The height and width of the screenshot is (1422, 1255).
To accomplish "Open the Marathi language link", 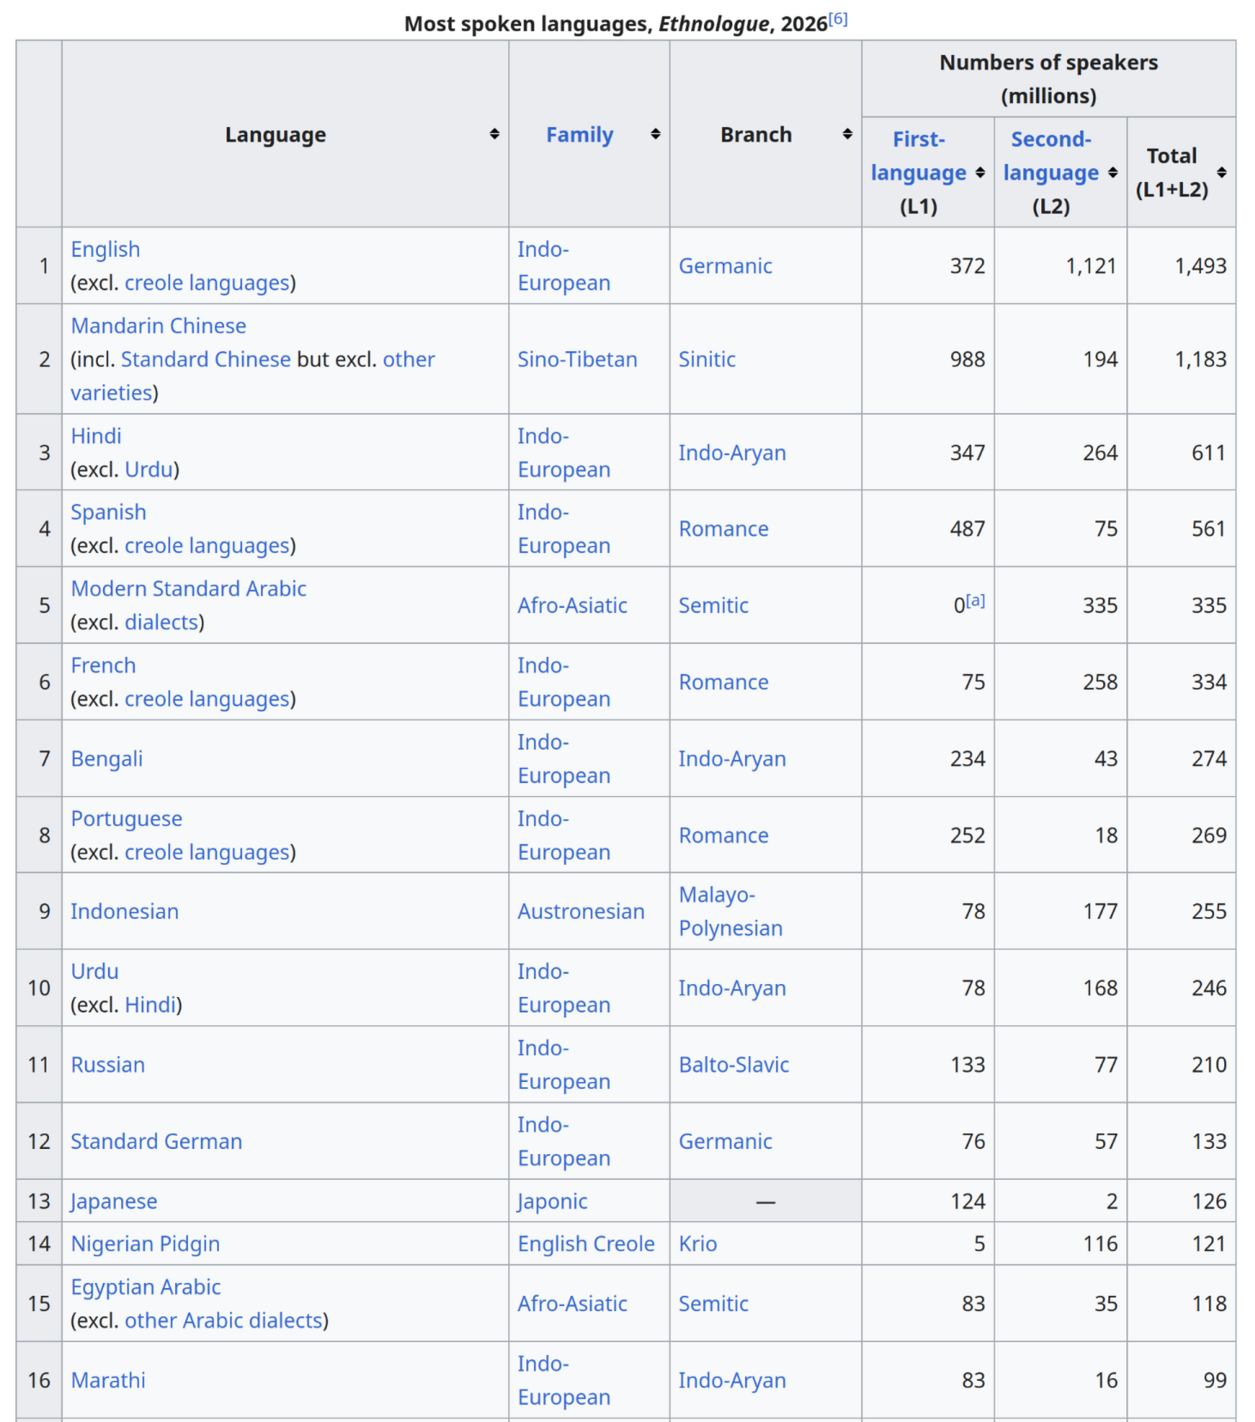I will (x=108, y=1380).
